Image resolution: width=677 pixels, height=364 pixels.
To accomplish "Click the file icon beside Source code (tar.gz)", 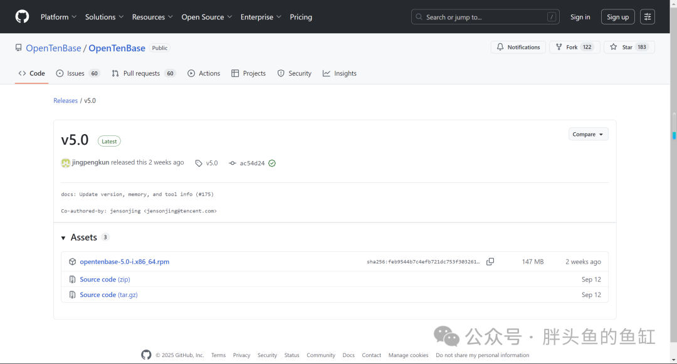I will pos(73,295).
